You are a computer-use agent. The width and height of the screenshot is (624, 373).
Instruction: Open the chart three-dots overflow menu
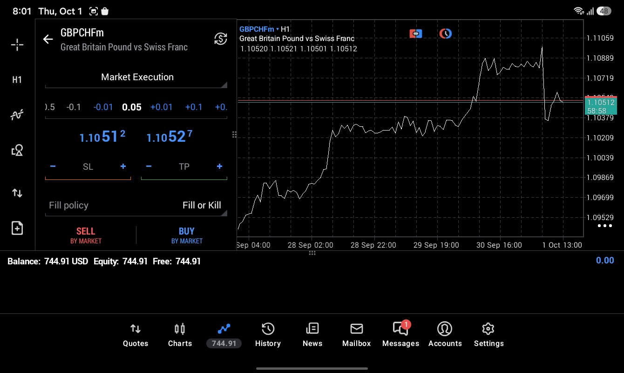click(604, 226)
